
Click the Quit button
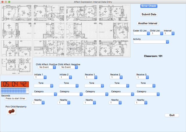172,115
